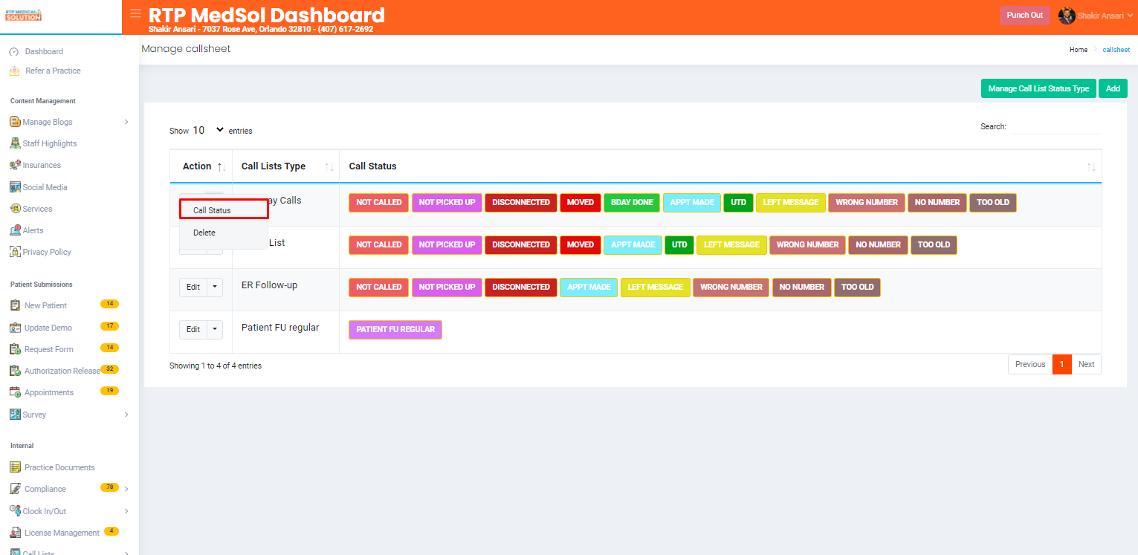Screen dimensions: 1138x555
Task: Expand the Clock In/Out submenu chevron
Action: point(126,511)
